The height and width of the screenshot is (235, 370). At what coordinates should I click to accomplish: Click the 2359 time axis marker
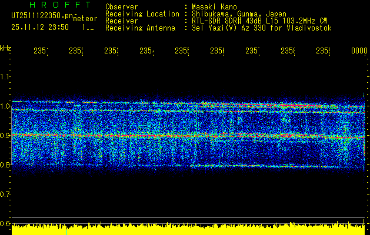[x=323, y=51]
